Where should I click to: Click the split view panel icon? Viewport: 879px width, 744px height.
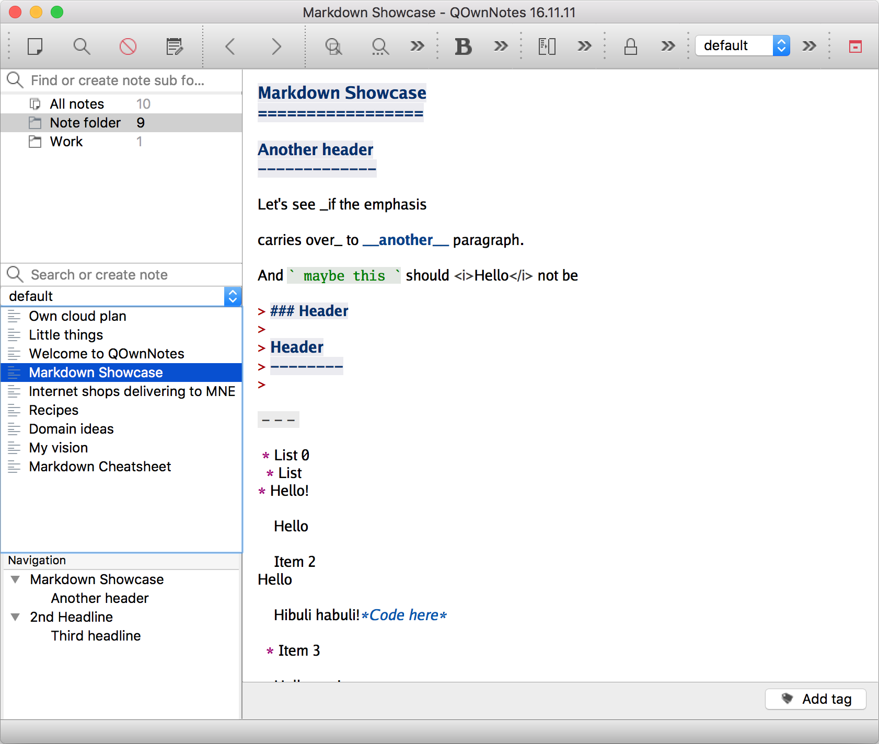coord(547,47)
